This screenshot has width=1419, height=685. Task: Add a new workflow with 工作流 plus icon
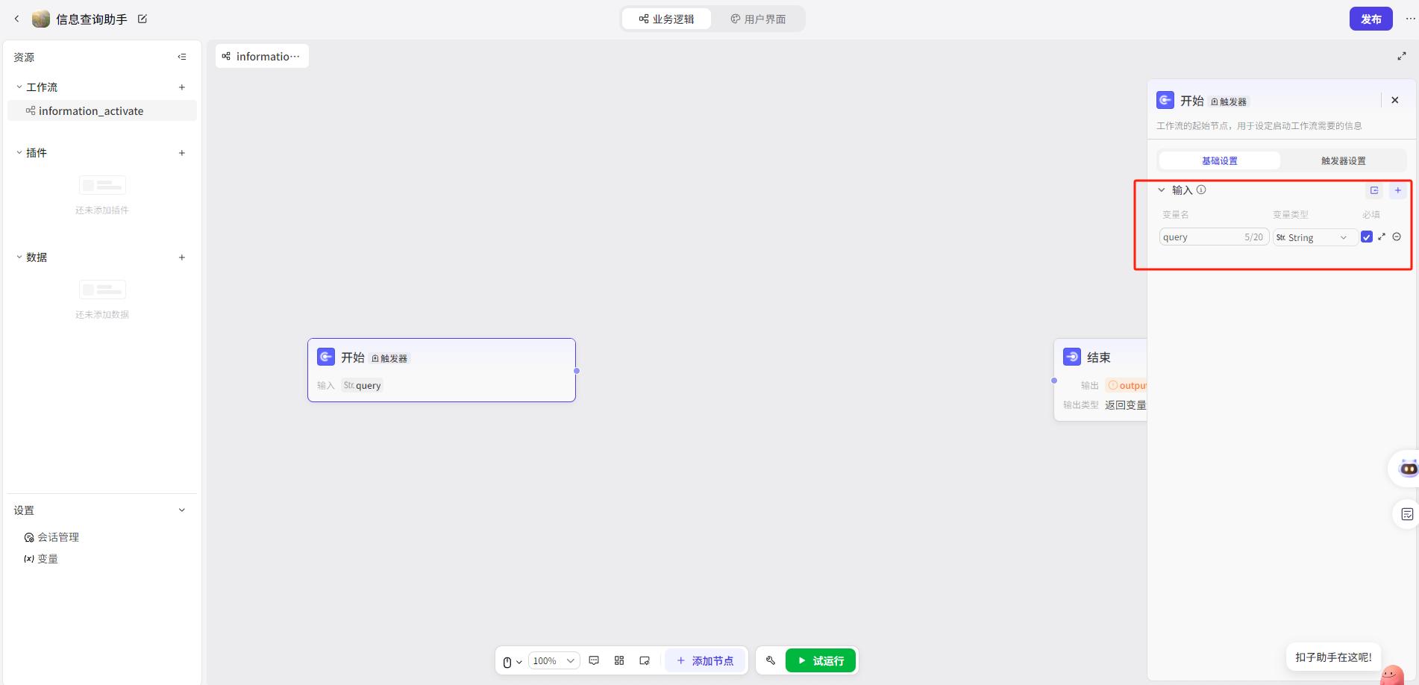tap(182, 87)
